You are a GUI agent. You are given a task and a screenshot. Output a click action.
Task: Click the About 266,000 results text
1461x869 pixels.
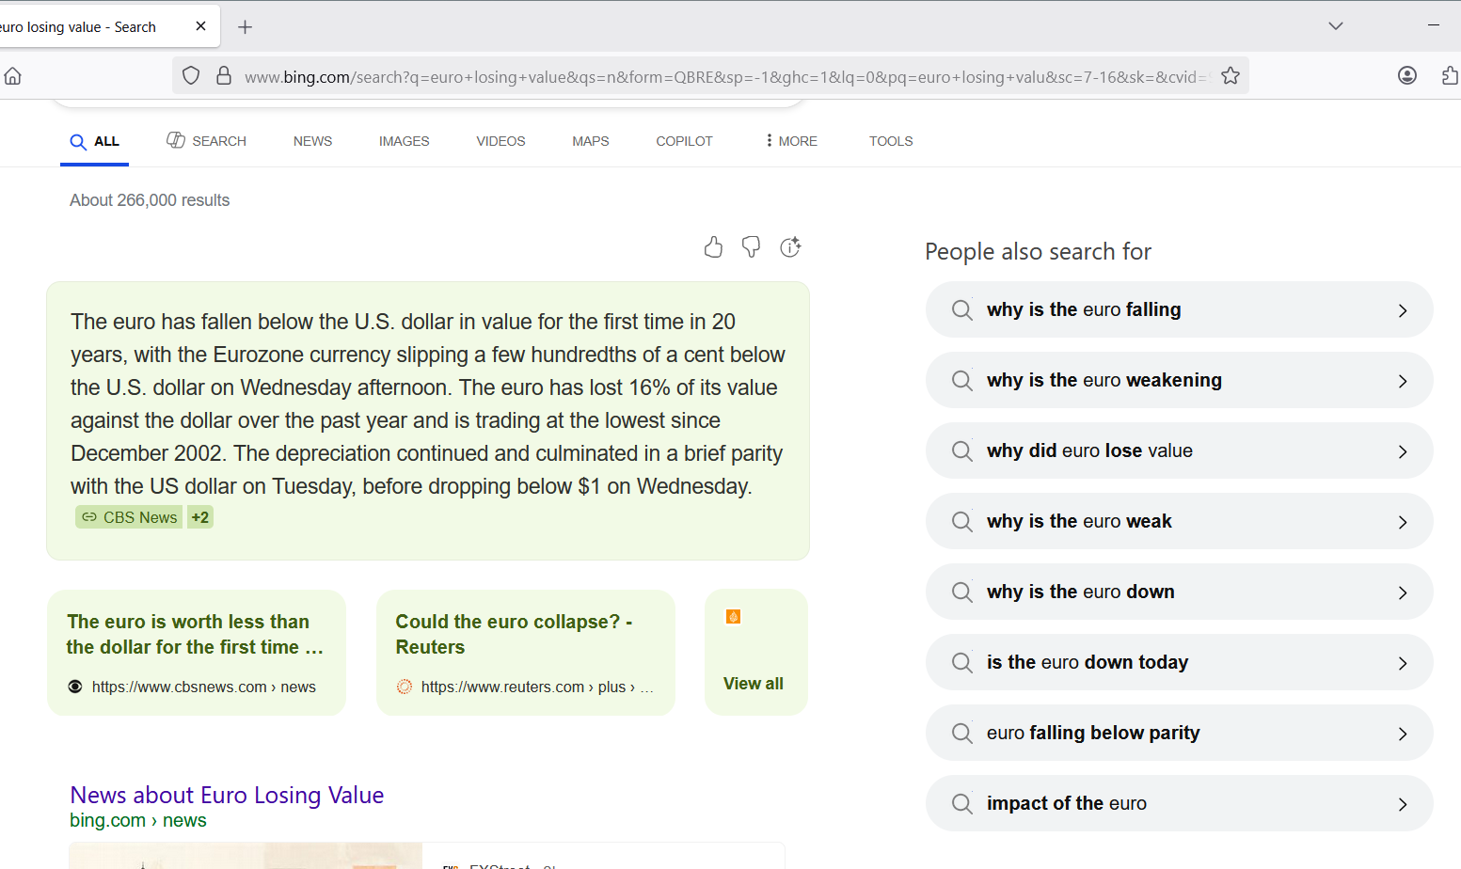click(150, 200)
